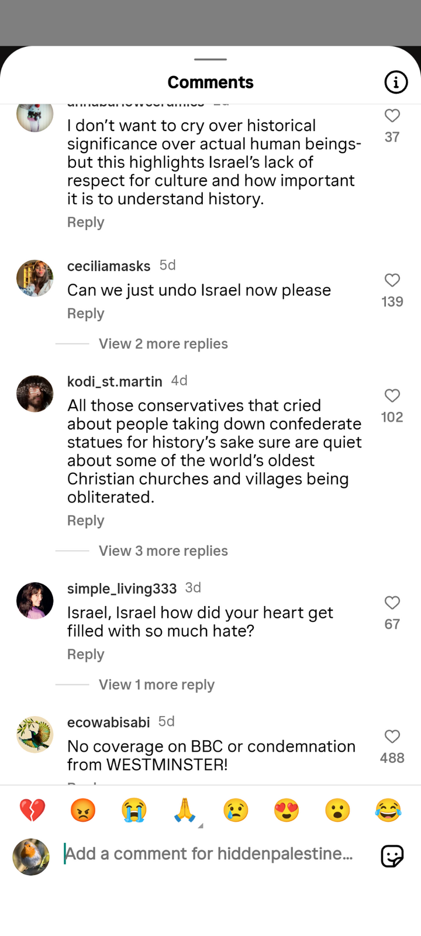Image resolution: width=421 pixels, height=936 pixels.
Task: Insert the broken heart emoji
Action: (32, 811)
